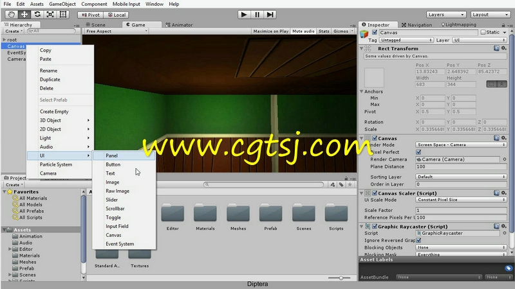Open the Layer dropdown showing UI
Viewport: 515px width, 289px height.
click(x=479, y=40)
